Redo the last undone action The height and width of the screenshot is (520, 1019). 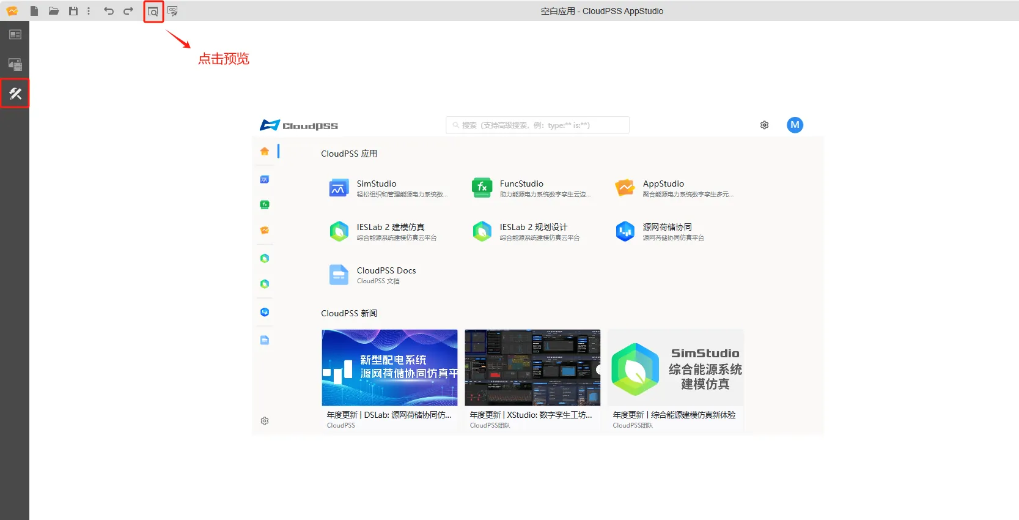(128, 11)
